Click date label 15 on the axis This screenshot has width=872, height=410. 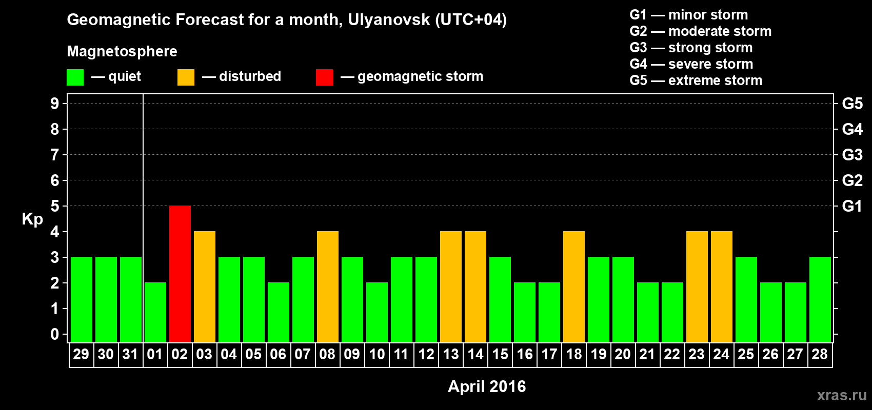click(x=500, y=355)
